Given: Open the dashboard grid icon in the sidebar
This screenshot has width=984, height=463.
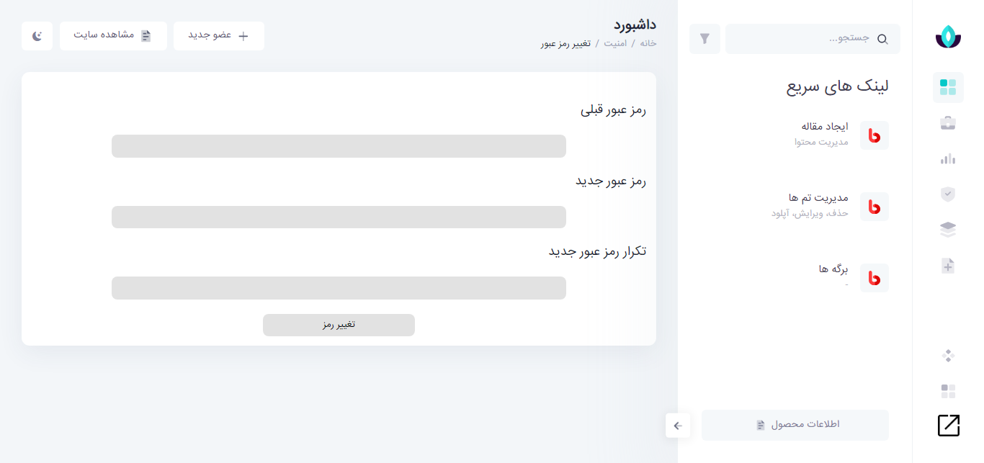Looking at the screenshot, I should [x=948, y=87].
